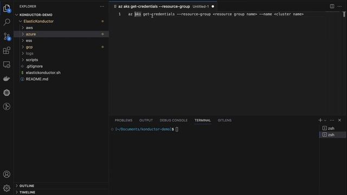Click '<resource group name>' placeholder in editor
Screen dimensions: 347x195
235,14
